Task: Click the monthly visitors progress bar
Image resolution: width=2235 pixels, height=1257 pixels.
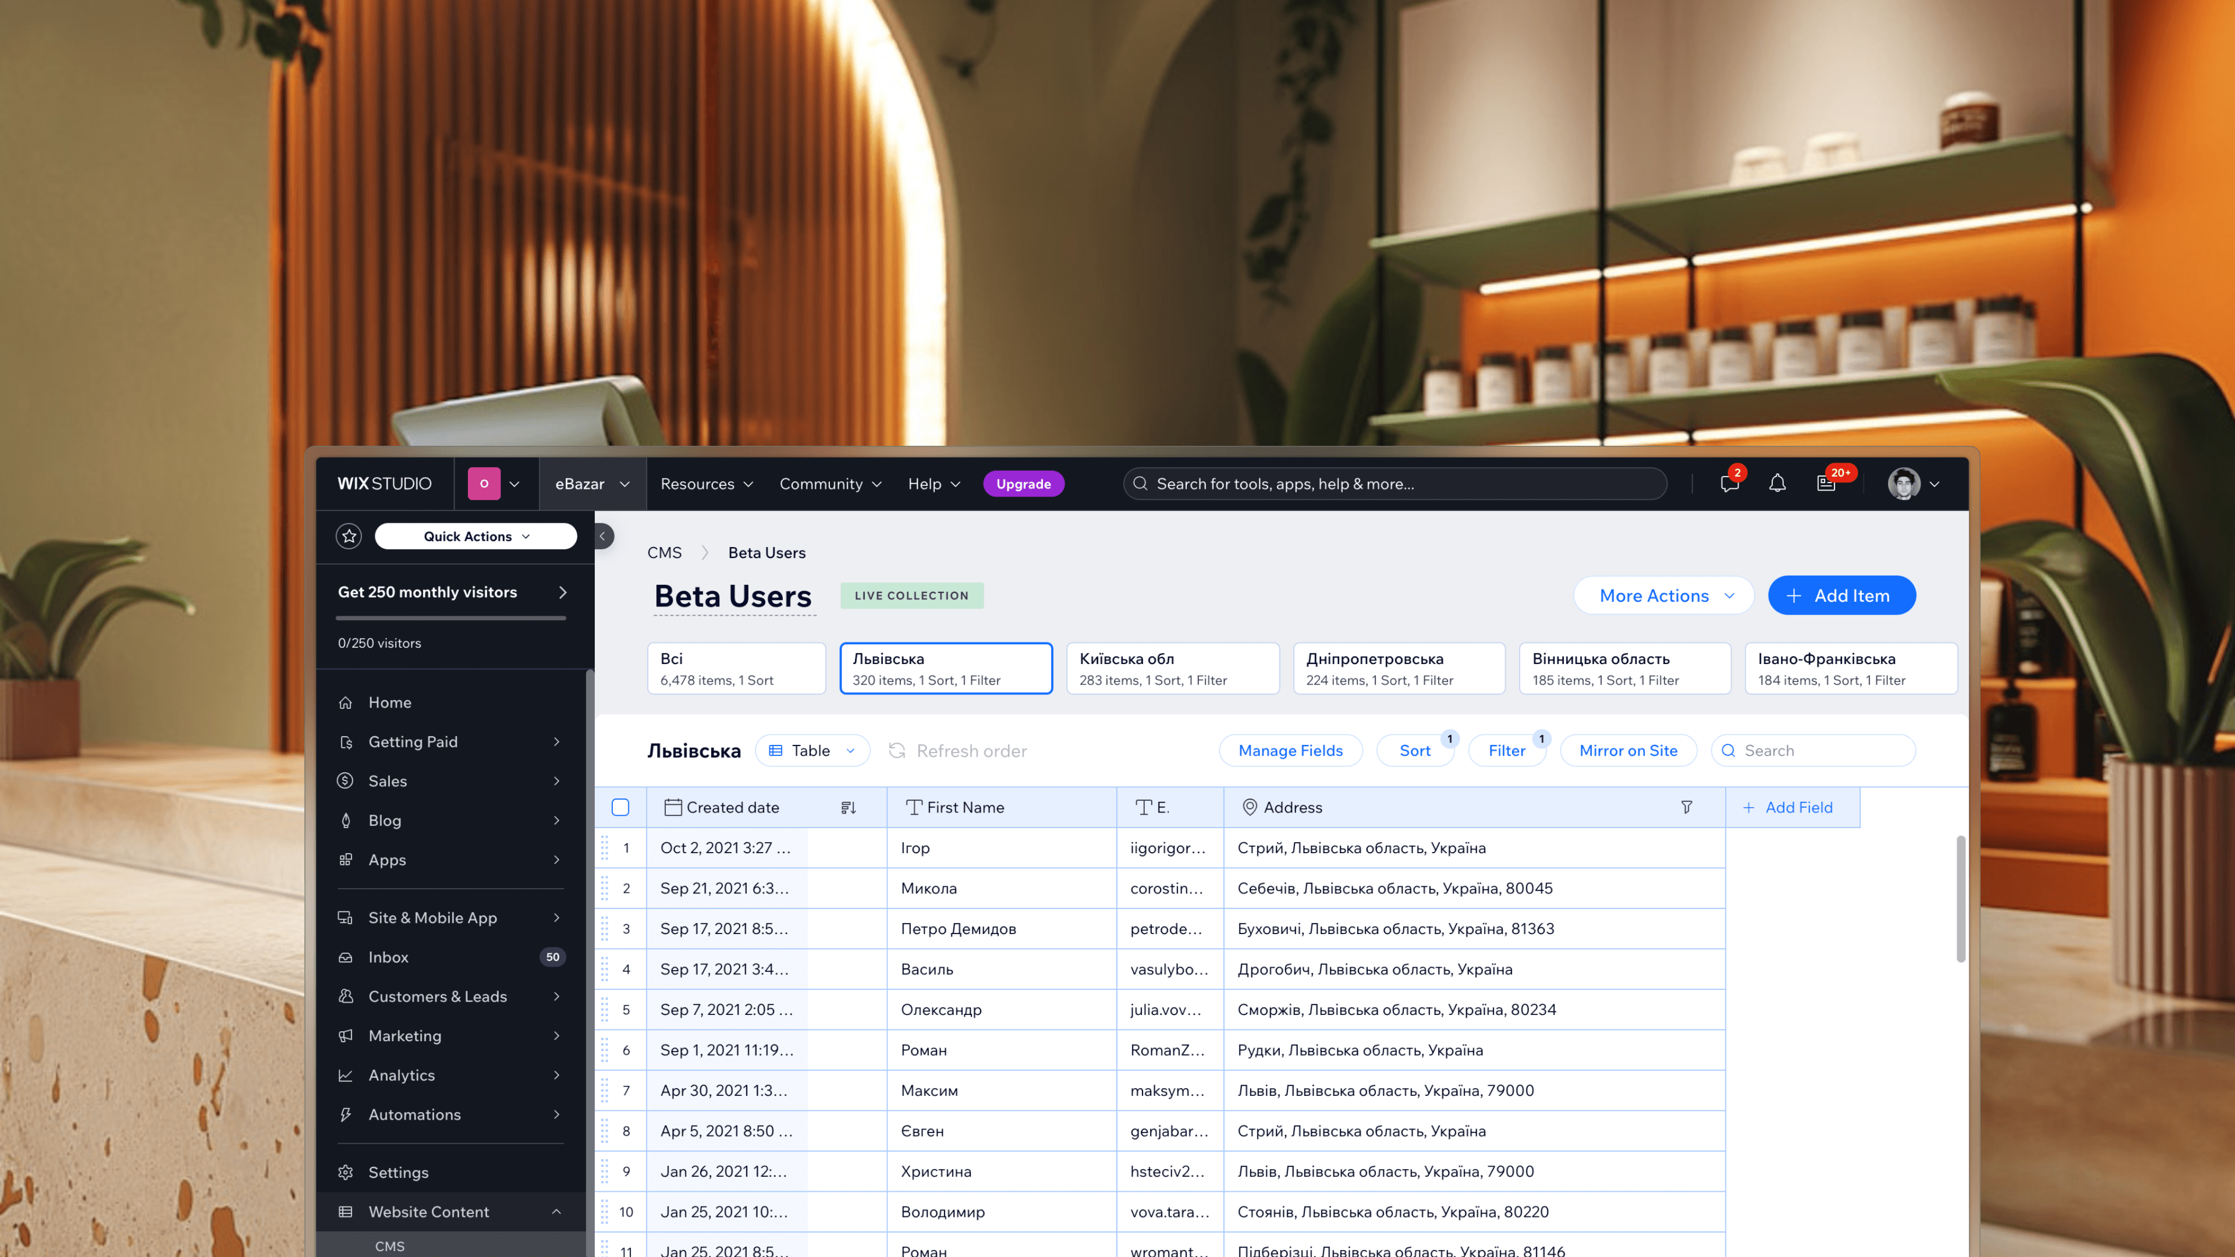Action: point(450,617)
